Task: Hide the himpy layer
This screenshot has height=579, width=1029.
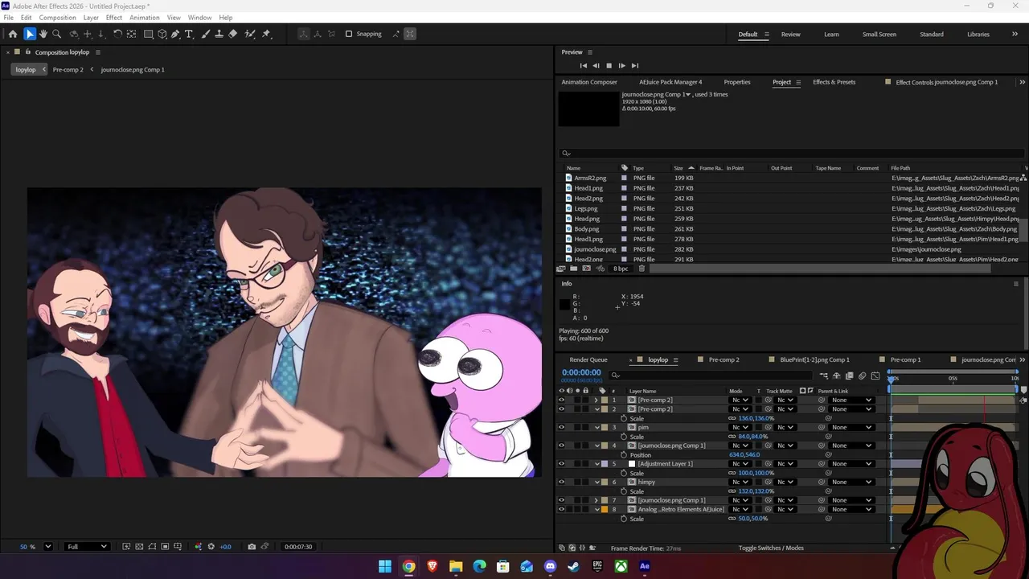Action: pos(561,482)
